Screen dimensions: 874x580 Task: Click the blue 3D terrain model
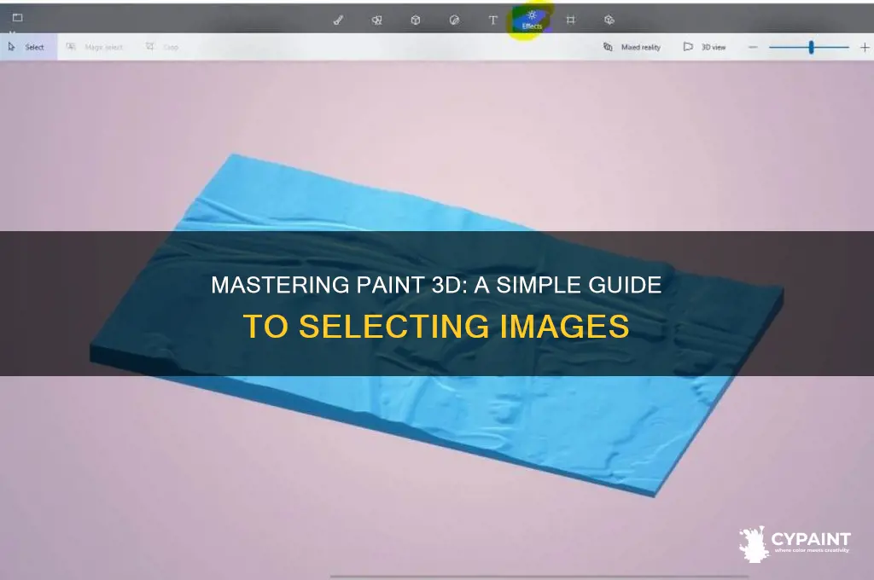click(x=436, y=326)
